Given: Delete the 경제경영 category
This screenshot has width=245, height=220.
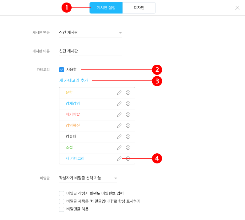Looking at the screenshot, I should 128,103.
